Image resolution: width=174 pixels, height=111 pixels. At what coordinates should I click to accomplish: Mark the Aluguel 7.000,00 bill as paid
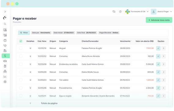click(x=158, y=48)
